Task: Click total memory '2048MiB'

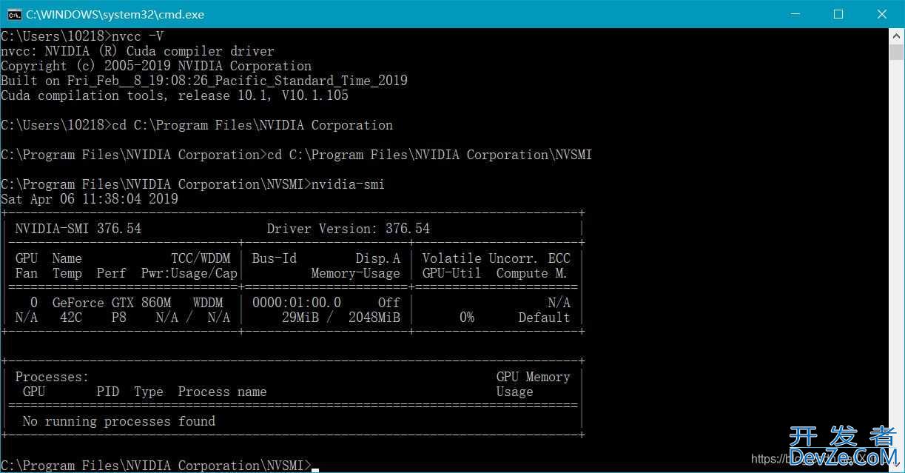Action: (x=374, y=318)
